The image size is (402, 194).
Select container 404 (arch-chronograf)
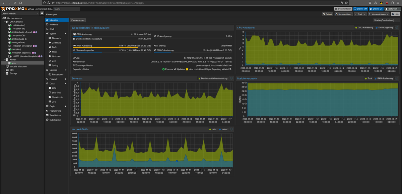coord(22,46)
